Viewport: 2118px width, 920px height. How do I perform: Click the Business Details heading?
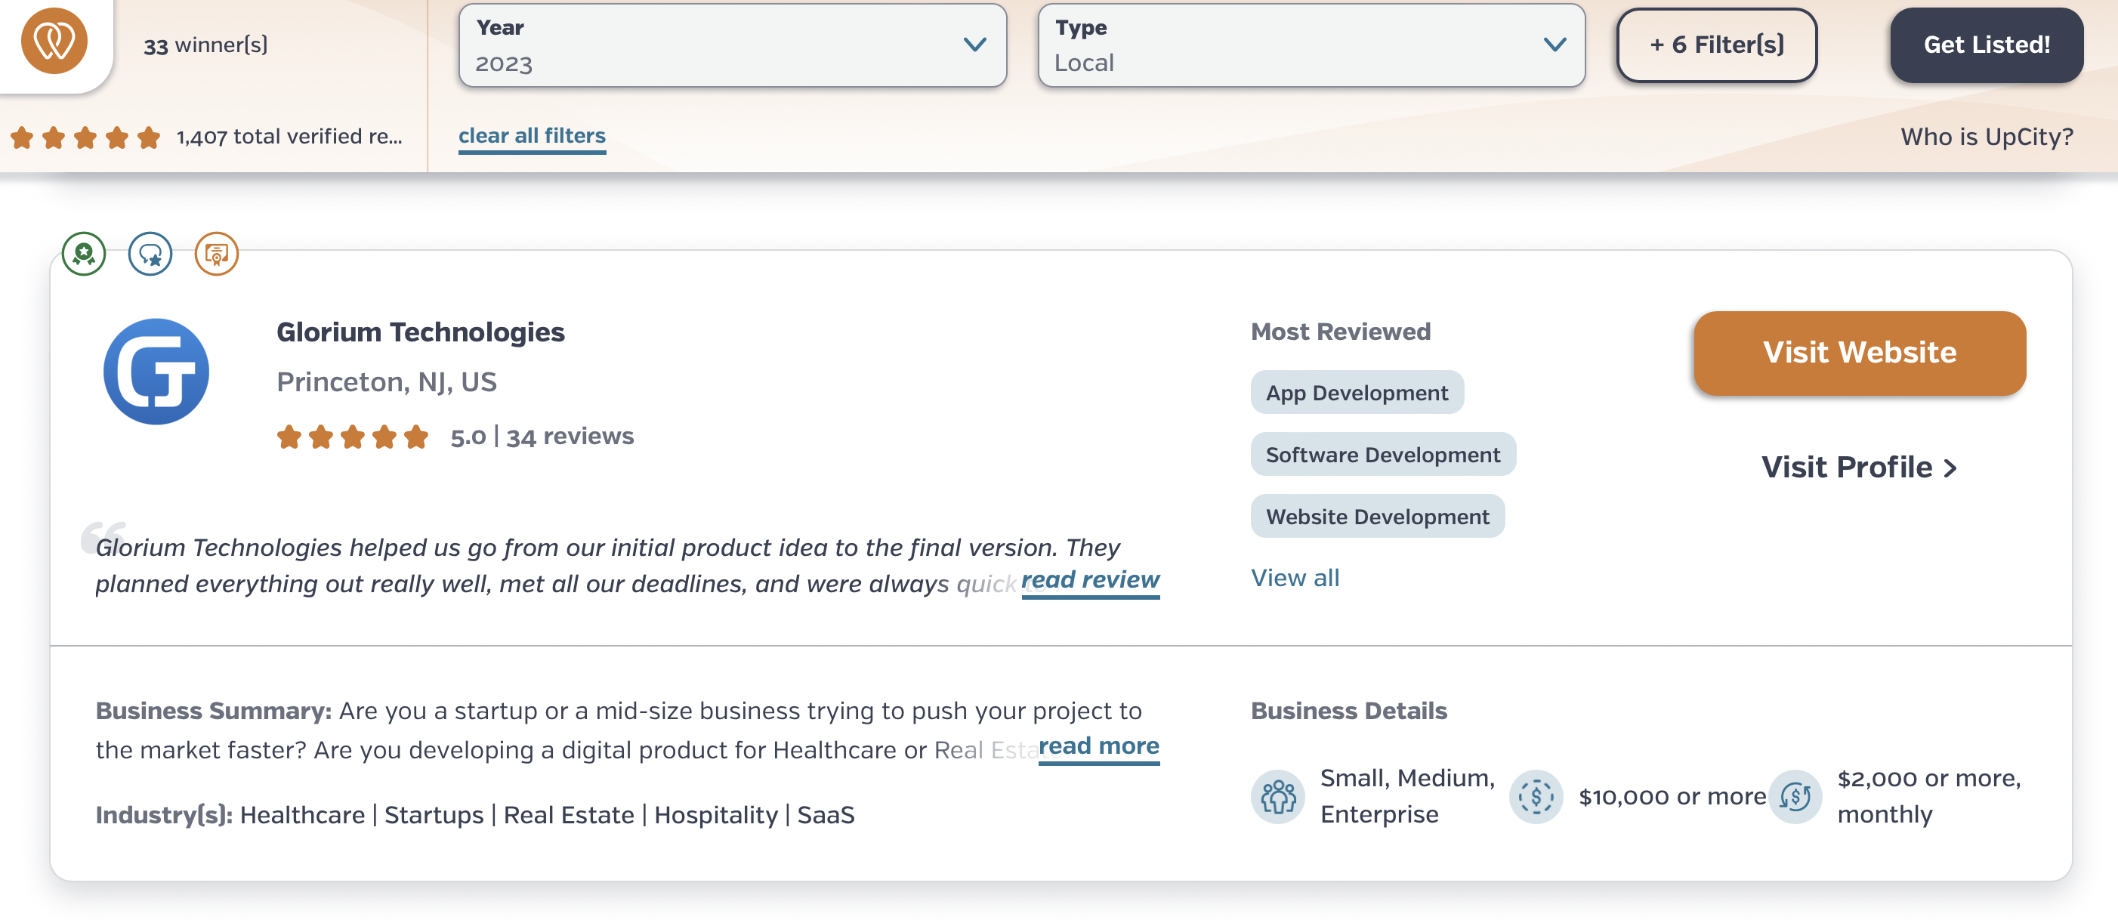(x=1348, y=712)
